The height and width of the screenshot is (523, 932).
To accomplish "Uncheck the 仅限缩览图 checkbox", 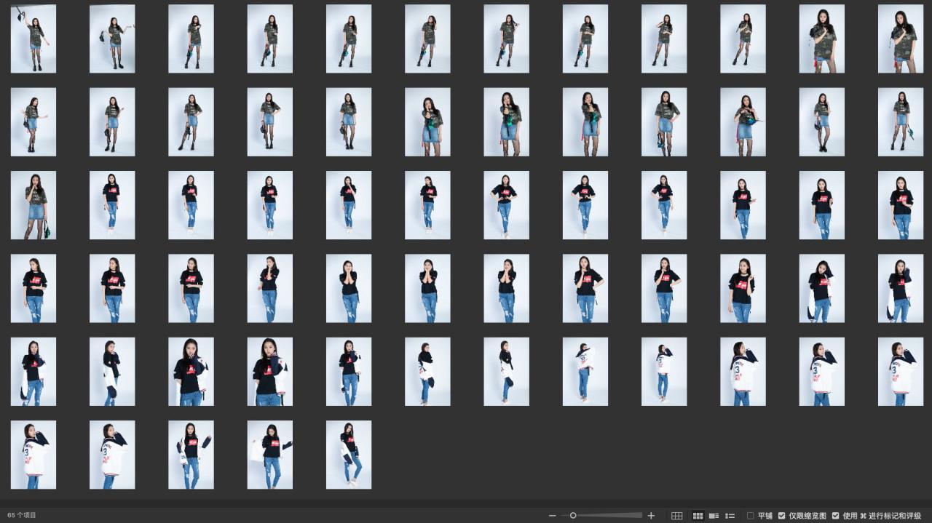I will click(782, 516).
